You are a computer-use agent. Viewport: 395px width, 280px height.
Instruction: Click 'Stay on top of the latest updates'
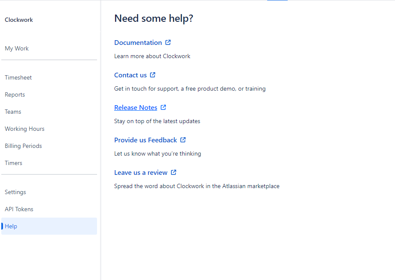157,121
